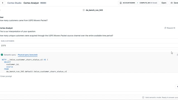The image size is (178, 100).
Task: Click the NUM_CUSTOMERS column header
Action: pos(8,41)
